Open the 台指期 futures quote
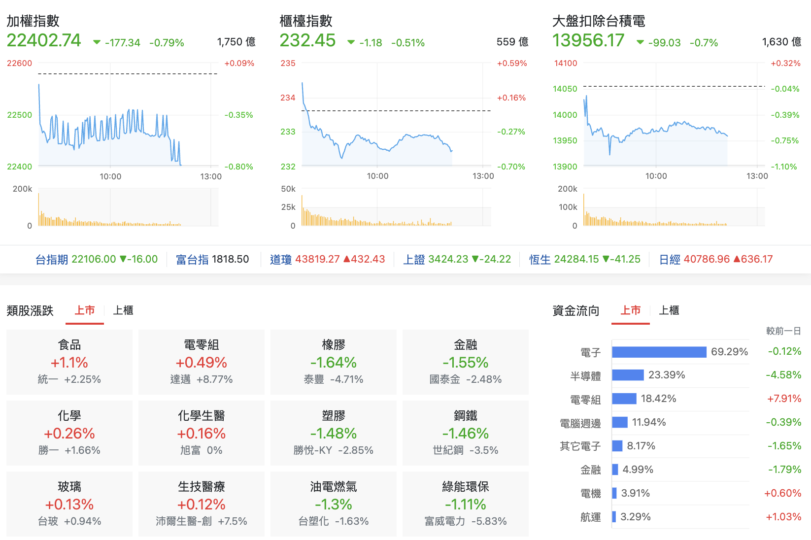The width and height of the screenshot is (811, 540). (x=97, y=259)
